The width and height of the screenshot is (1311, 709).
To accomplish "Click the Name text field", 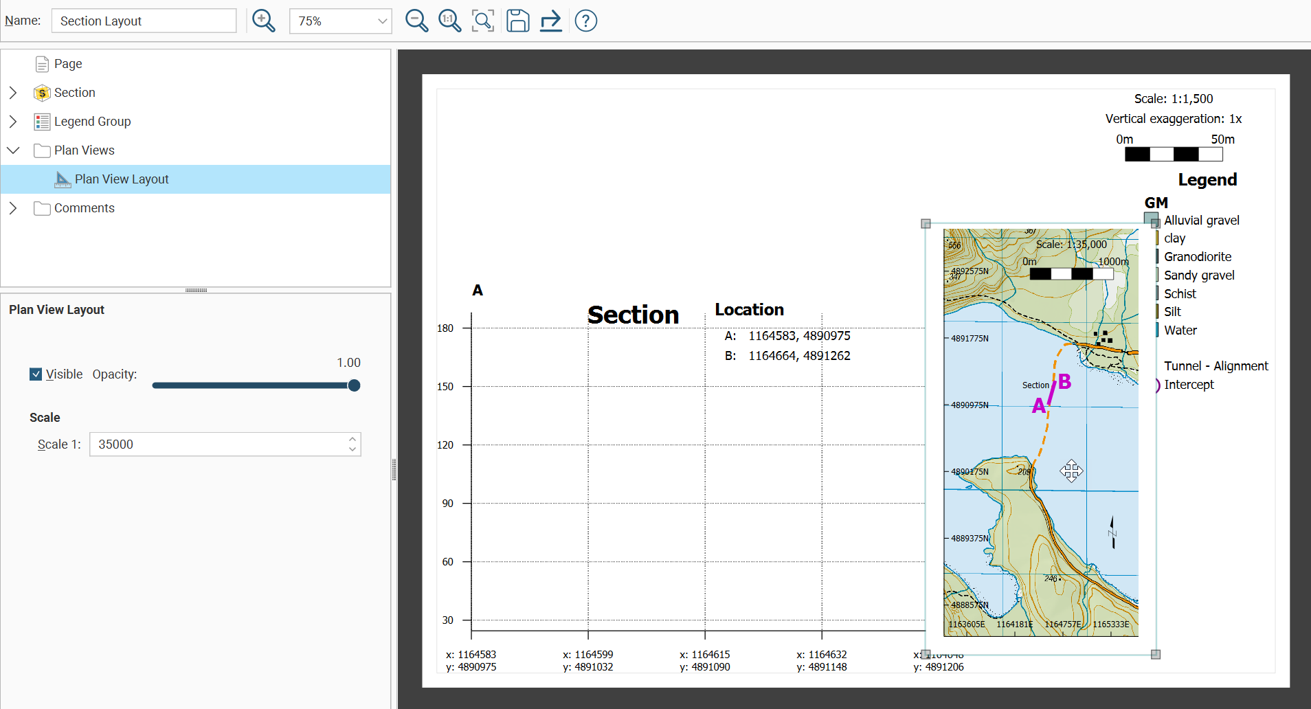I will 144,21.
